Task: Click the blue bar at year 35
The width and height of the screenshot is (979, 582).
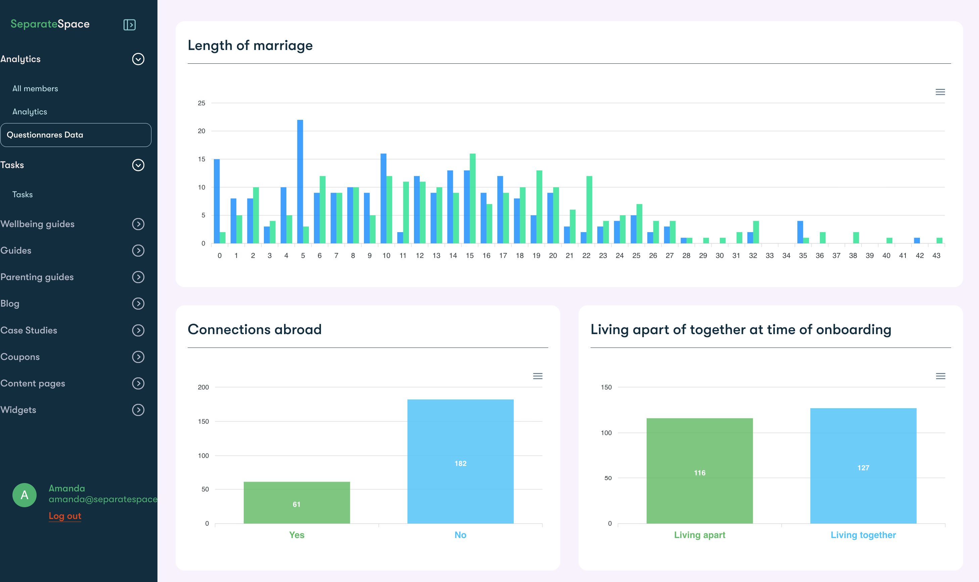Action: click(800, 232)
